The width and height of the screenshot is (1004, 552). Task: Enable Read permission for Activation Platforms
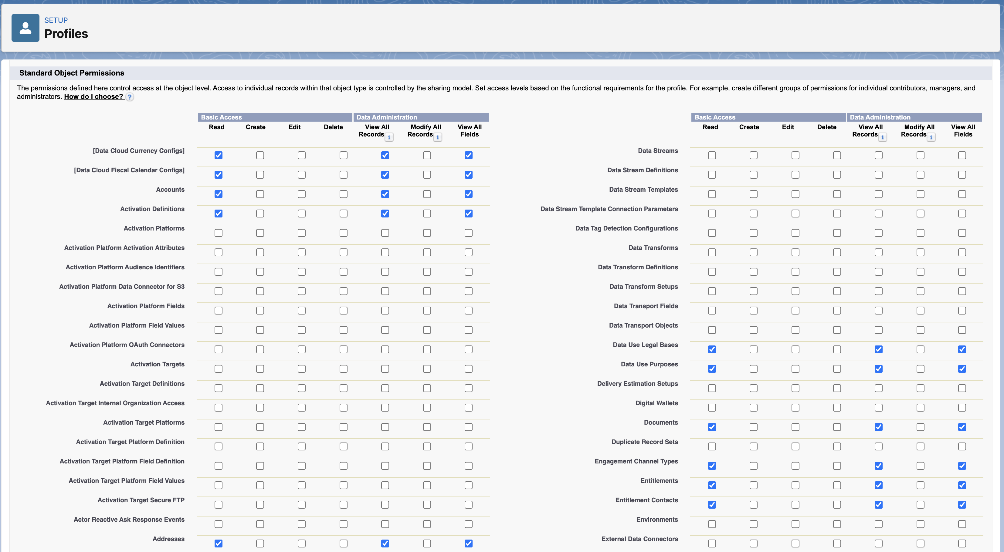point(218,233)
